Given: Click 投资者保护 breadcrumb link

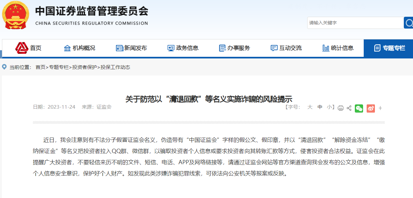Looking at the screenshot, I should [84, 67].
